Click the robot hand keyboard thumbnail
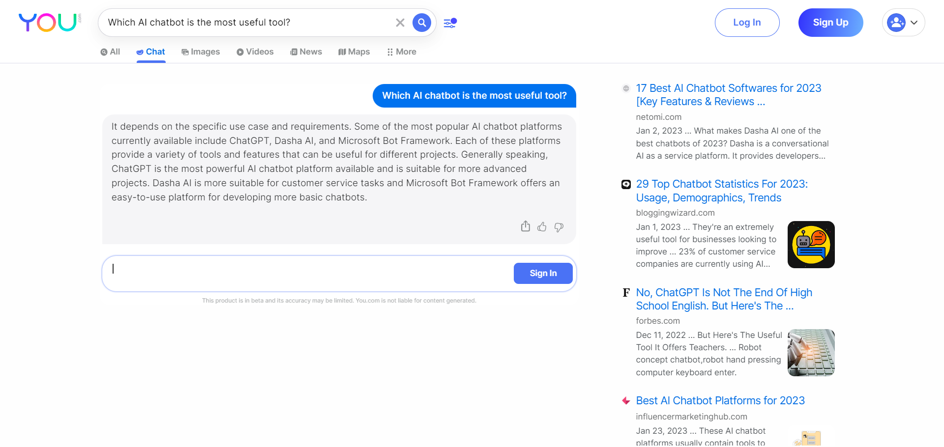Image resolution: width=944 pixels, height=447 pixels. pos(811,353)
